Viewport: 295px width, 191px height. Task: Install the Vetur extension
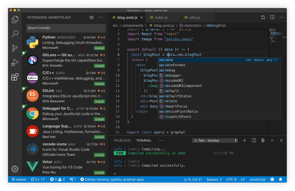pyautogui.click(x=99, y=173)
